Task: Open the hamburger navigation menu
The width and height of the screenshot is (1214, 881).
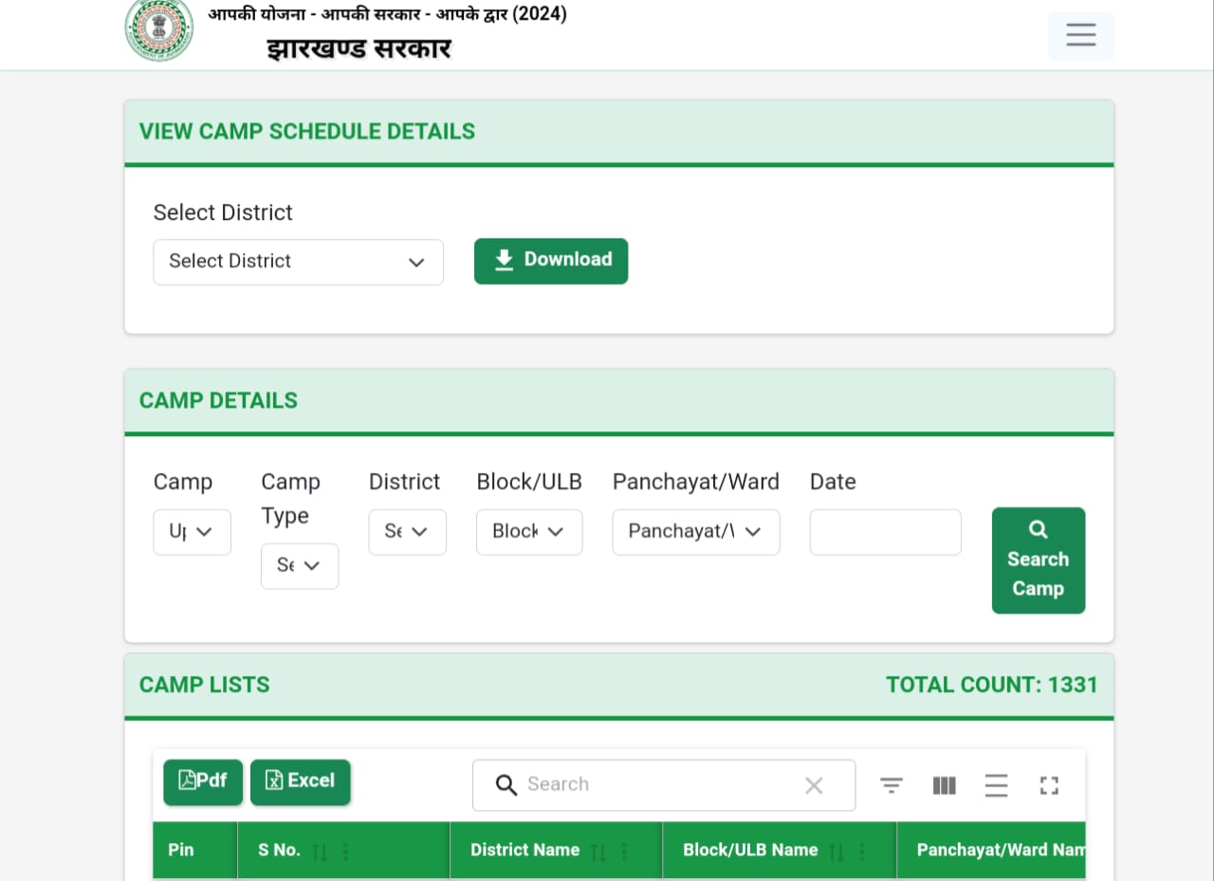Action: pos(1080,36)
